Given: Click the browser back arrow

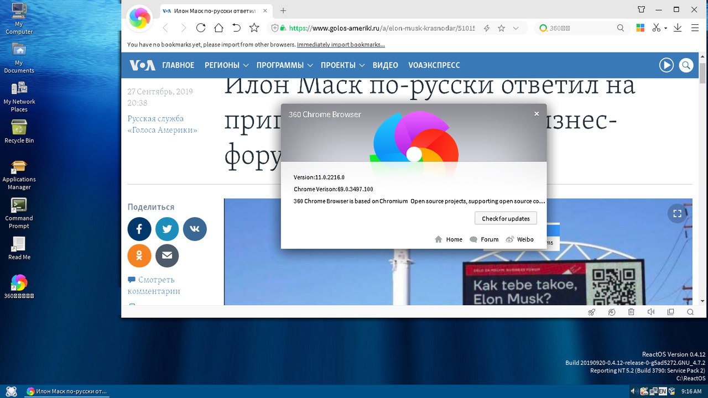Looking at the screenshot, I should [165, 28].
